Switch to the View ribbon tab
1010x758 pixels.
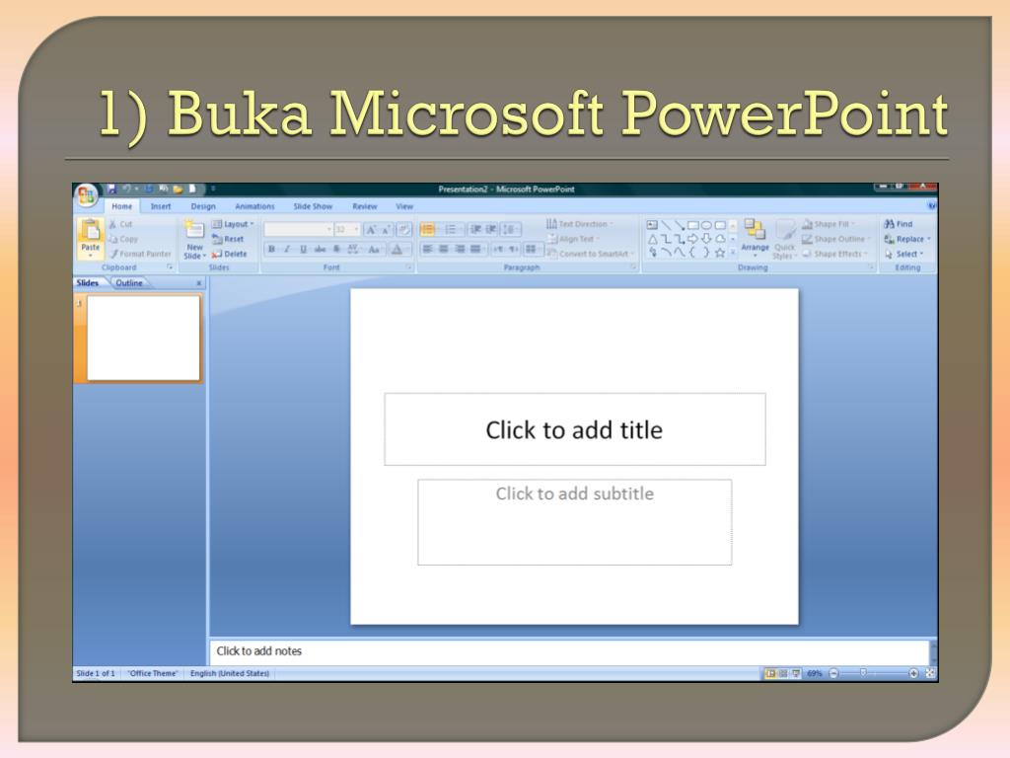[x=404, y=206]
